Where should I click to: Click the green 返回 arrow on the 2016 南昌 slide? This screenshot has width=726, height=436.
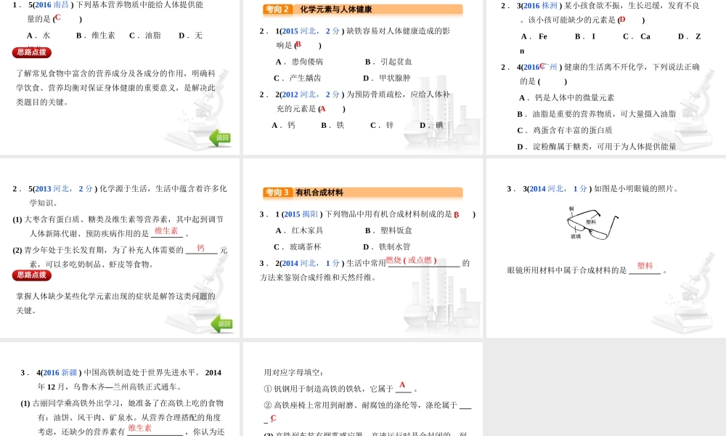pos(220,137)
